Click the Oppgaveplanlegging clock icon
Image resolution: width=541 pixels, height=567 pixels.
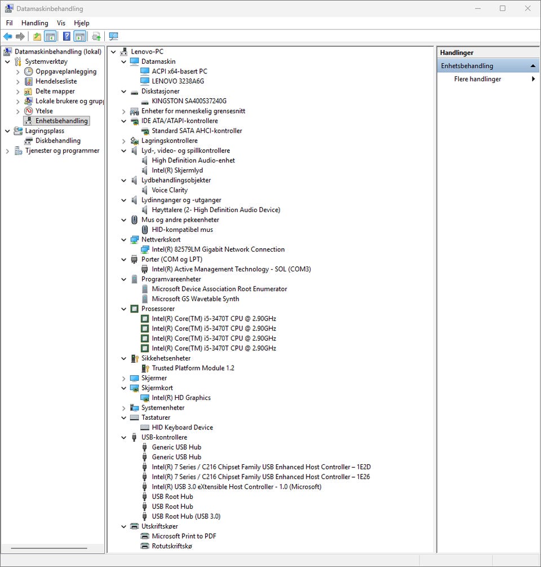pyautogui.click(x=29, y=72)
